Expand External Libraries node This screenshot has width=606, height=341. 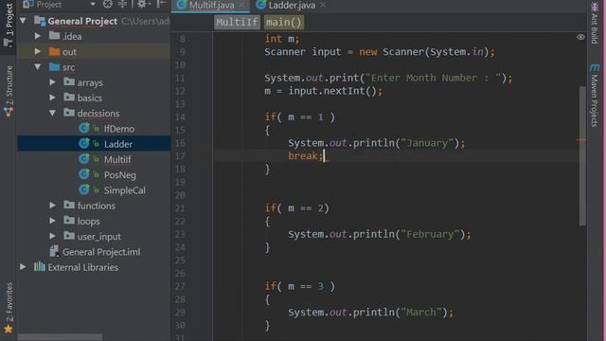click(x=23, y=267)
